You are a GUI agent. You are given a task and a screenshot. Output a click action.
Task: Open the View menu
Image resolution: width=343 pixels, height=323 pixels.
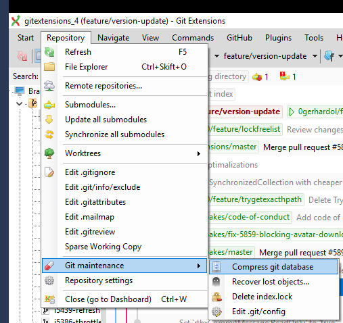point(150,38)
